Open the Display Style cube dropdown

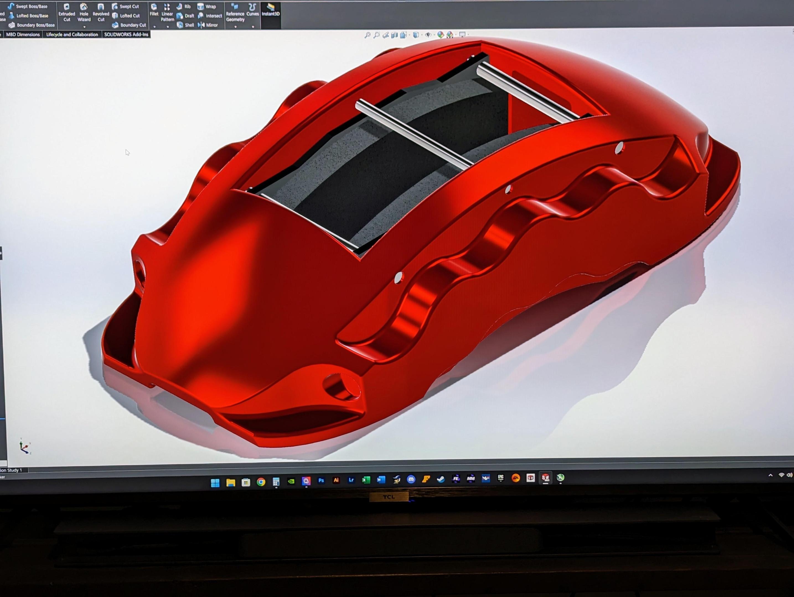tap(416, 35)
